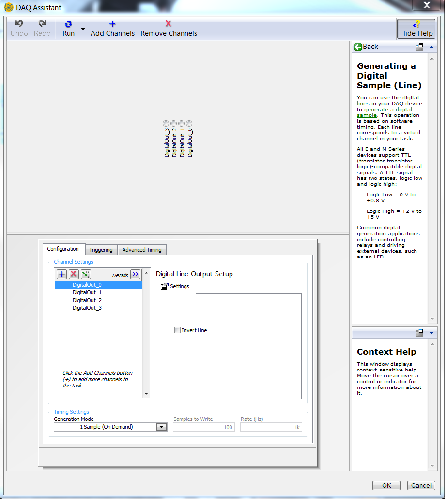Toggle the DigitalOut_2 indicator LED
The image size is (447, 500).
click(x=173, y=123)
